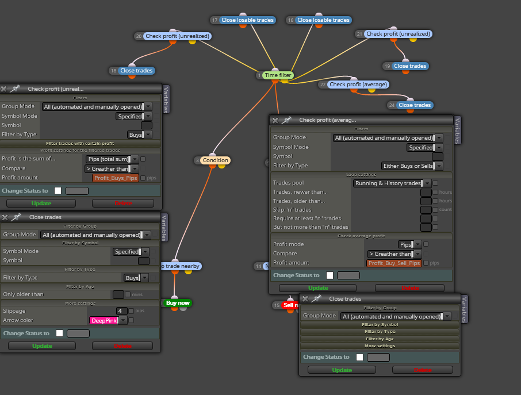
Task: Open Trades pool Running & History dropdown
Action: click(427, 183)
